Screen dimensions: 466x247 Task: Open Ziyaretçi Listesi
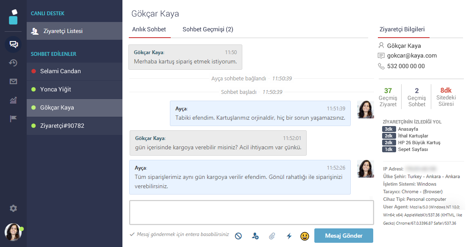63,31
